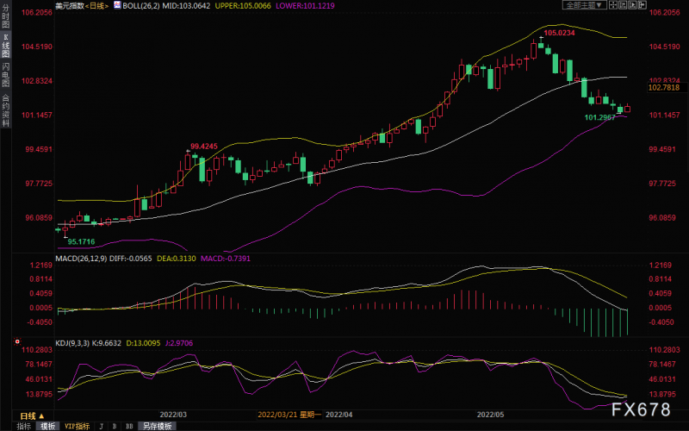Click the chart zoom icon beside crosshair
The height and width of the screenshot is (431, 689).
pos(623,5)
